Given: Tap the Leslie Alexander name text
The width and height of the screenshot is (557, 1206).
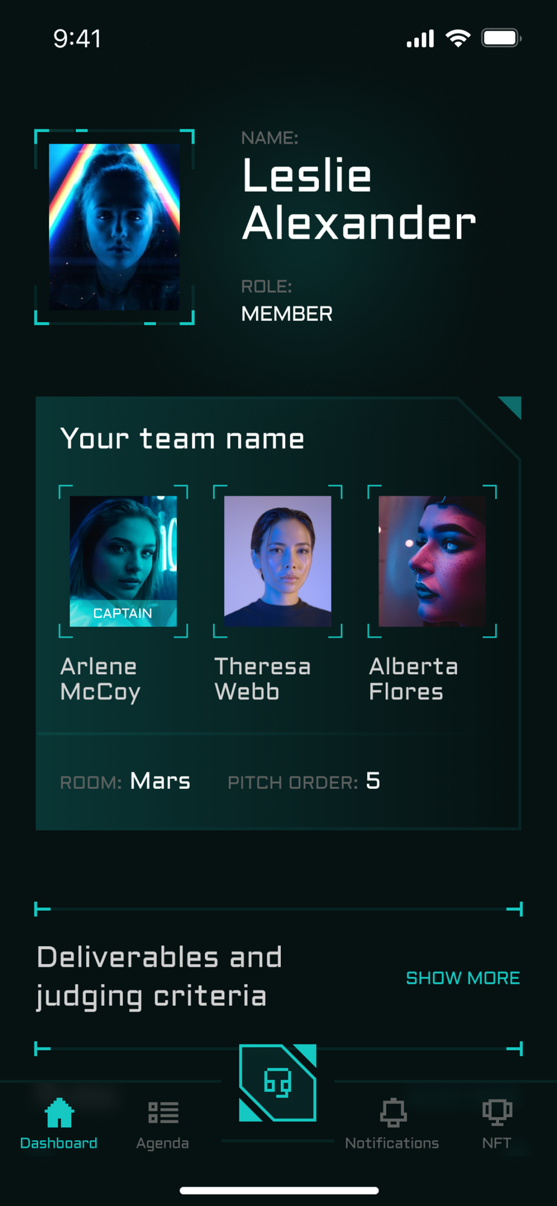Looking at the screenshot, I should tap(359, 199).
